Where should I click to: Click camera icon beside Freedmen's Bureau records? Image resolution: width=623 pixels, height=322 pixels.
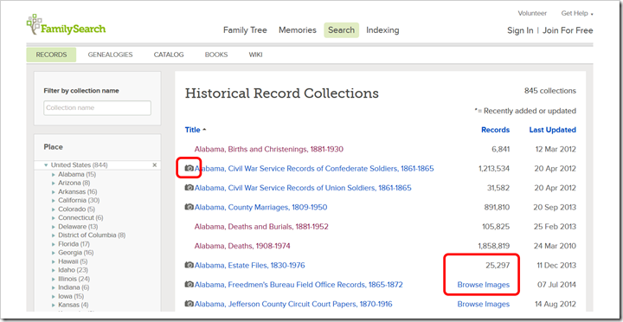189,285
